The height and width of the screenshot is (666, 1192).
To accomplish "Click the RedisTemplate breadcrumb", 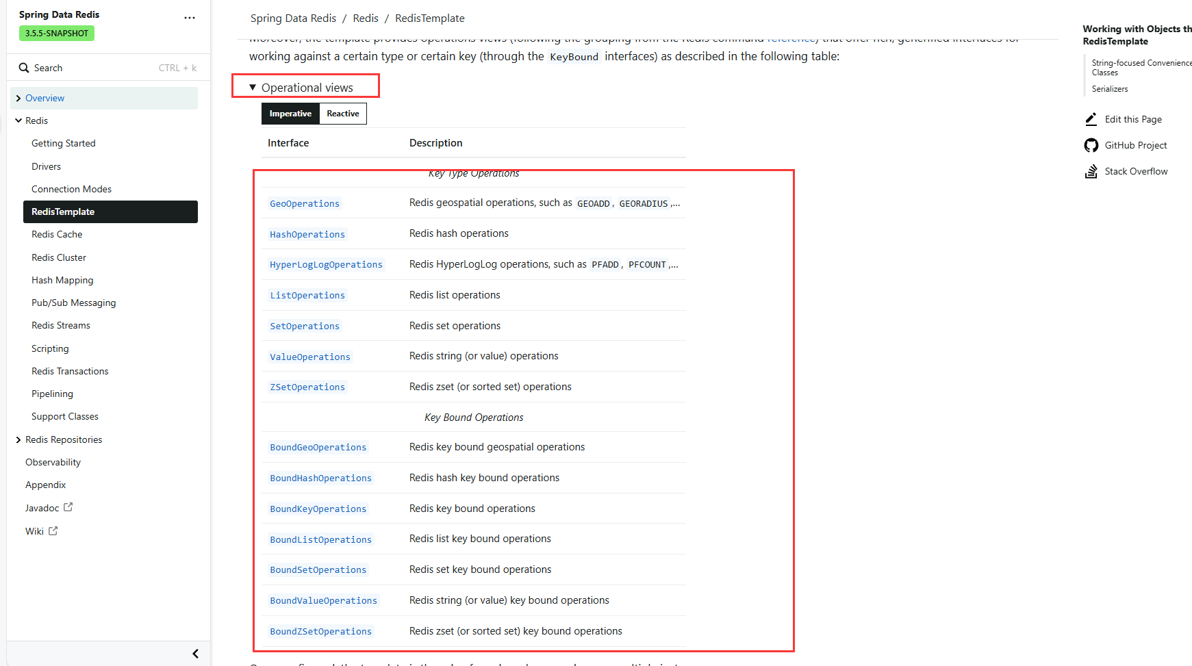I will click(x=430, y=18).
